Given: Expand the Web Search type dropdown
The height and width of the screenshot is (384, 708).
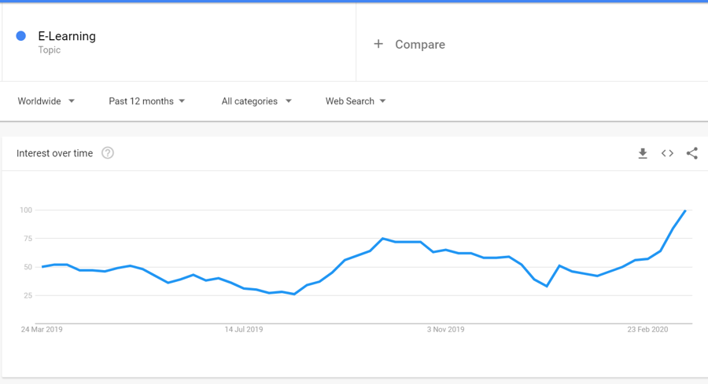Looking at the screenshot, I should 356,101.
